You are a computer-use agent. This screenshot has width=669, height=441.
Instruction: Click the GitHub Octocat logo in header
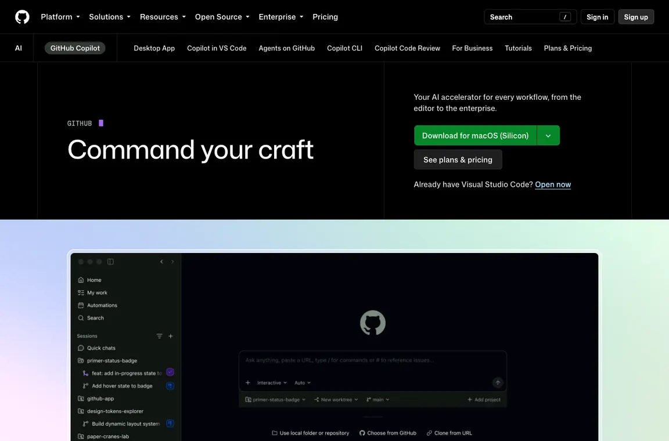(22, 17)
